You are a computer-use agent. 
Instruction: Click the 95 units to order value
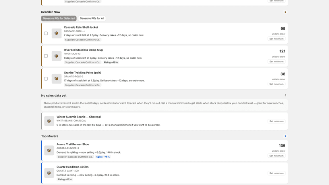283,29
